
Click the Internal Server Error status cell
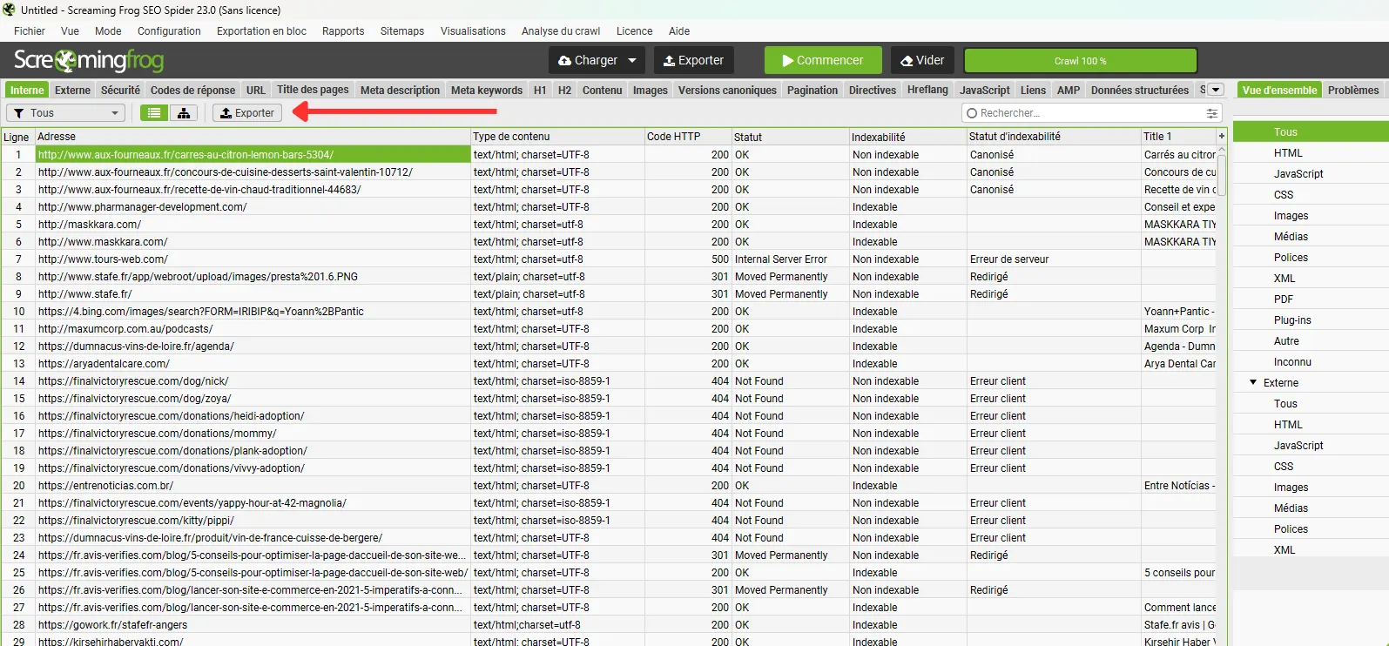pos(791,259)
